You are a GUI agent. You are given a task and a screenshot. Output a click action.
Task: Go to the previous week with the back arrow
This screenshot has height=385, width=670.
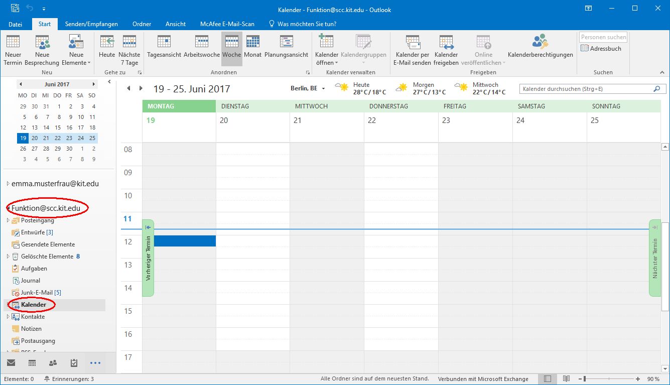[128, 88]
